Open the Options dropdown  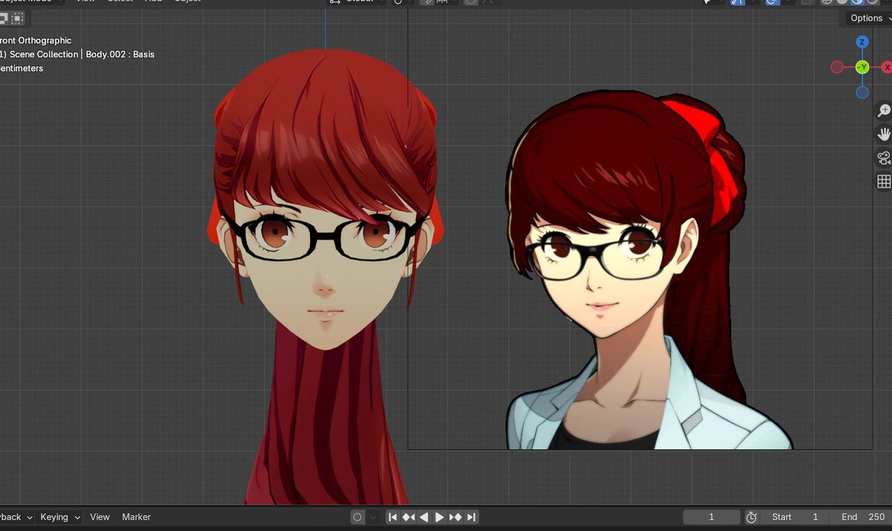[869, 18]
